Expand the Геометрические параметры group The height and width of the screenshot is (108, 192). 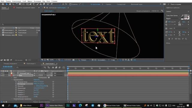coord(12,99)
